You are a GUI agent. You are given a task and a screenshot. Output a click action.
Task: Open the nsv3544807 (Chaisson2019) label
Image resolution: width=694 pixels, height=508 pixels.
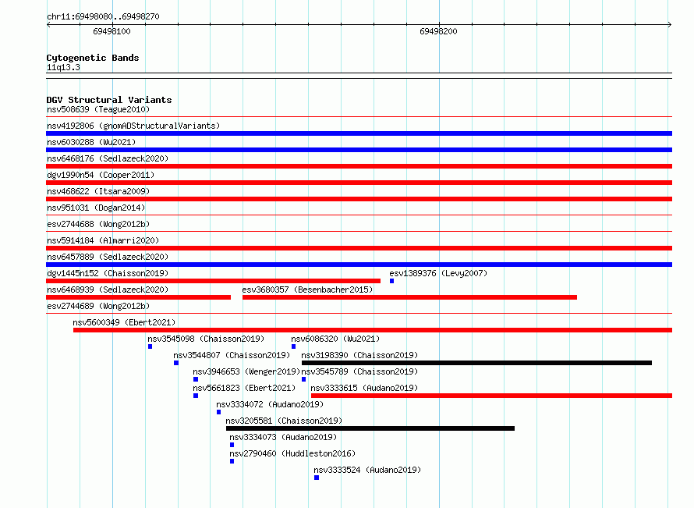pyautogui.click(x=232, y=355)
